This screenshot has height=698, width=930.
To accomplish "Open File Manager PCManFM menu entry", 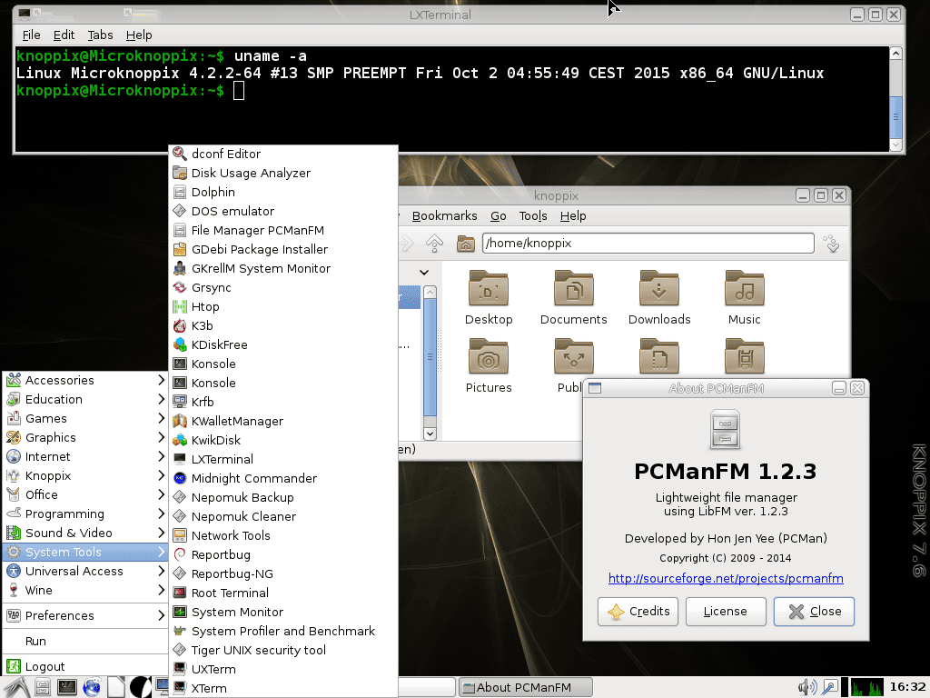I will coord(283,230).
